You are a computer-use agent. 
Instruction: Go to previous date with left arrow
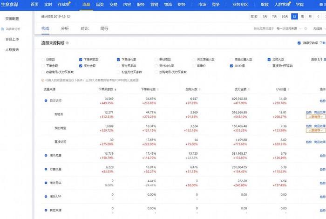tap(318, 16)
